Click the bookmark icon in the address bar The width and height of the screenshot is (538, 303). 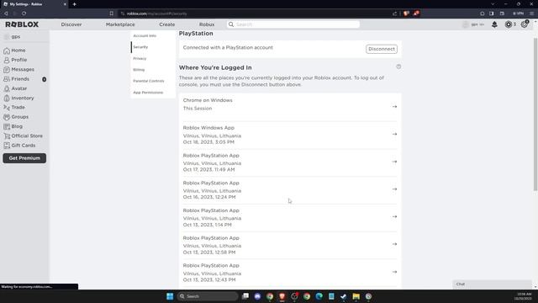click(x=112, y=13)
